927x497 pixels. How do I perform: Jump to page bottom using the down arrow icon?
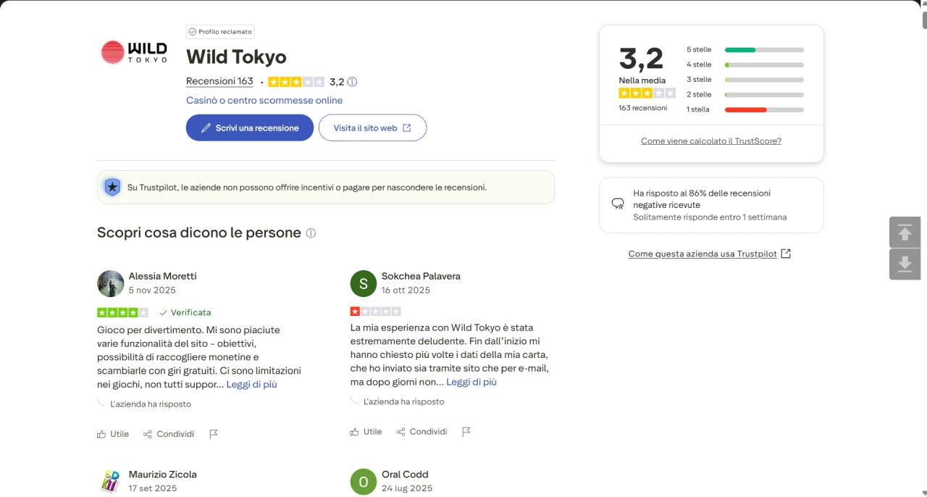pyautogui.click(x=905, y=264)
